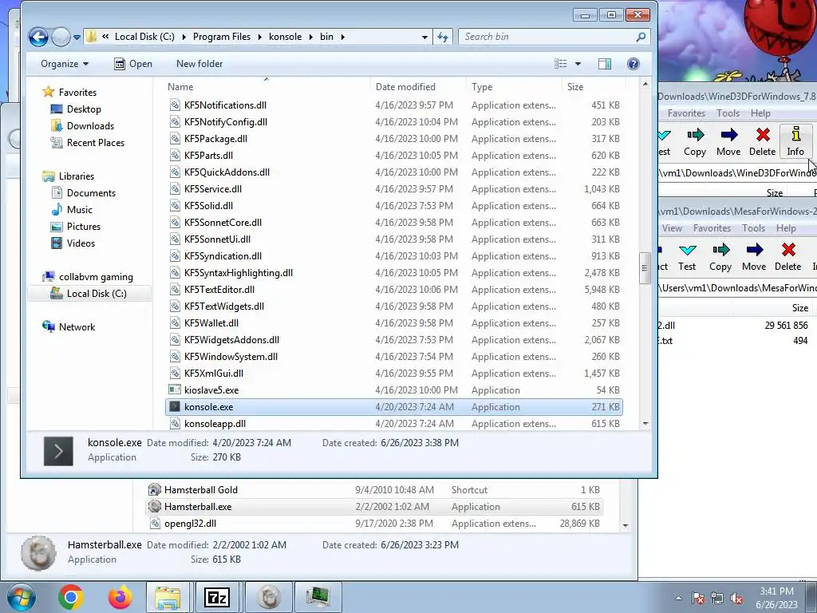
Task: Expand the arrow after 'bin' breadcrumb
Action: (x=342, y=37)
